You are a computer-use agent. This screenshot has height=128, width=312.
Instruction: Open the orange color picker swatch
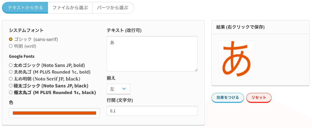[x=54, y=113]
